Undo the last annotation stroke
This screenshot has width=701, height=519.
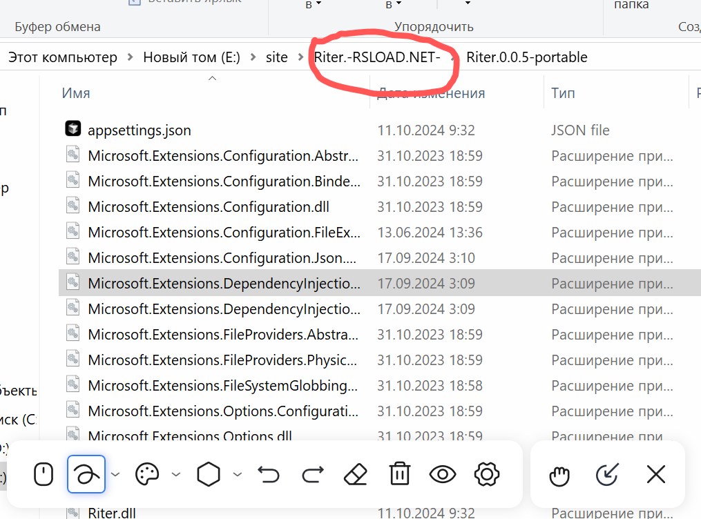(269, 474)
